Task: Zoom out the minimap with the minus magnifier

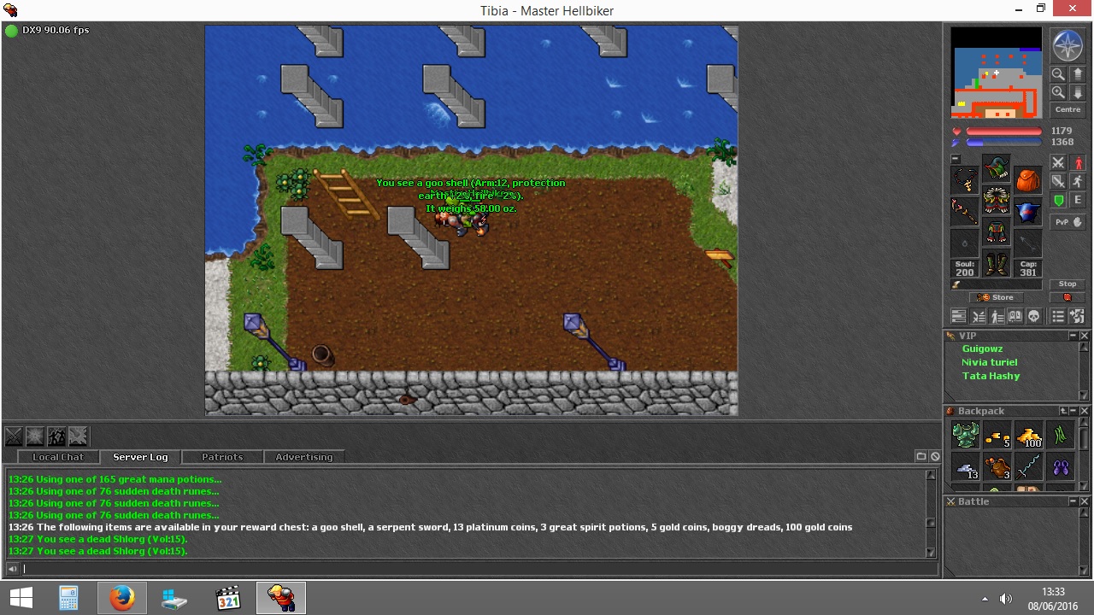Action: [x=1058, y=74]
